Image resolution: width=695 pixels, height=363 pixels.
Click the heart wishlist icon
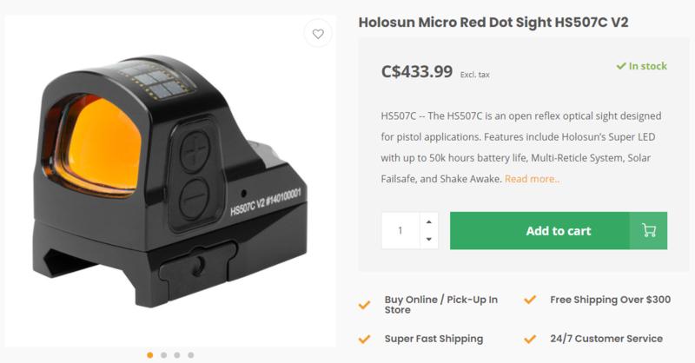click(x=319, y=35)
